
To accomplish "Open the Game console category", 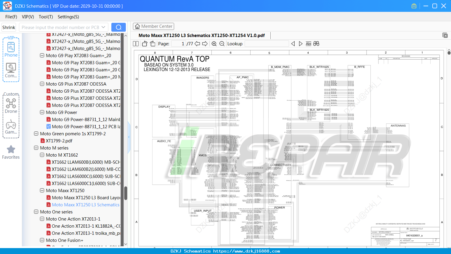I will [x=11, y=127].
